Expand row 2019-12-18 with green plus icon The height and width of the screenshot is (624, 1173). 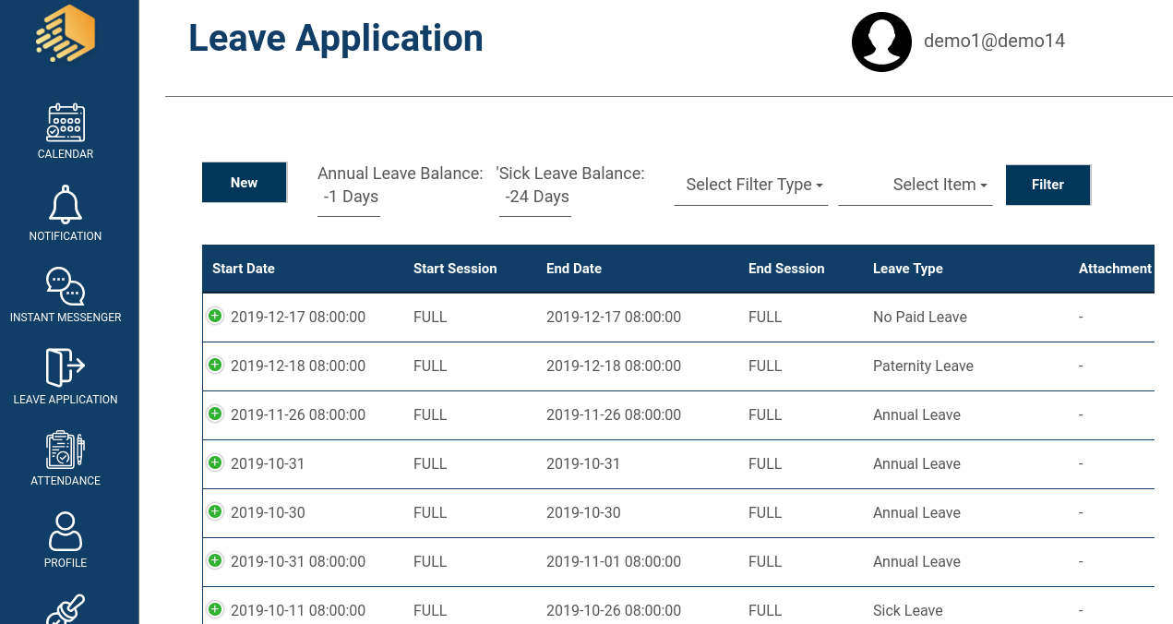point(215,365)
